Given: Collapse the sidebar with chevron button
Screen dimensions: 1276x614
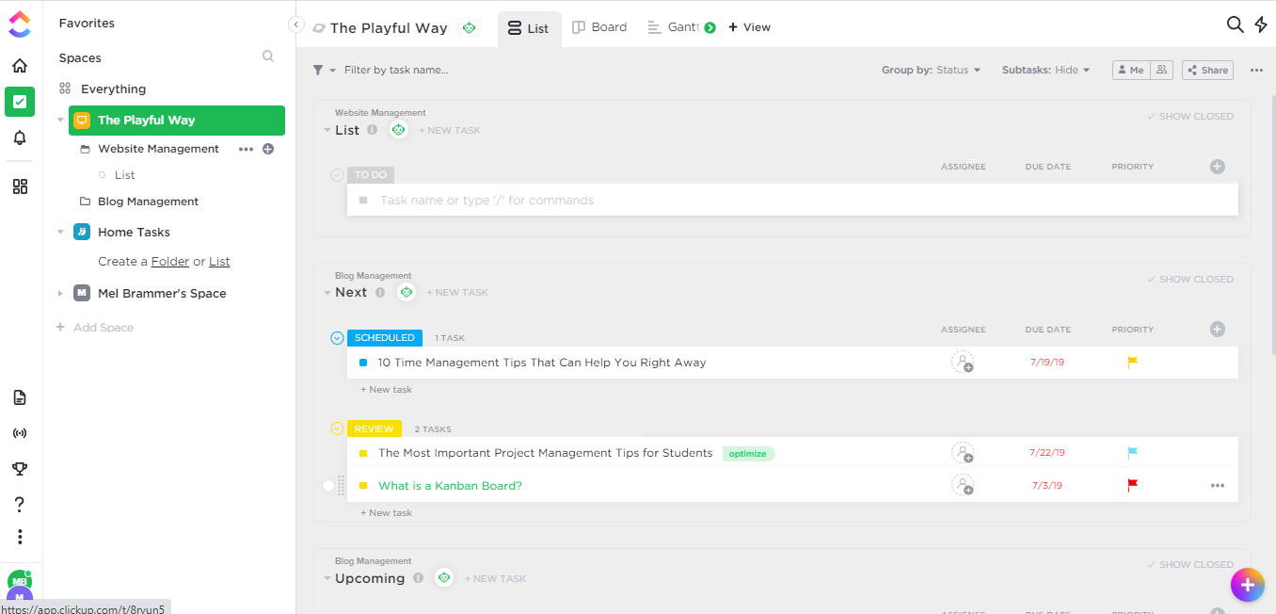Looking at the screenshot, I should [295, 24].
